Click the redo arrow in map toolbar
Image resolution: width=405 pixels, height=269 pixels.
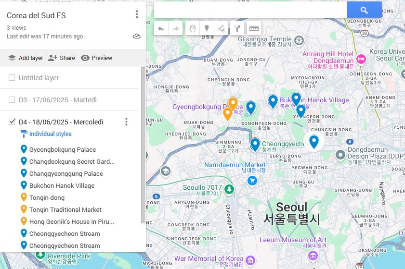pos(176,28)
